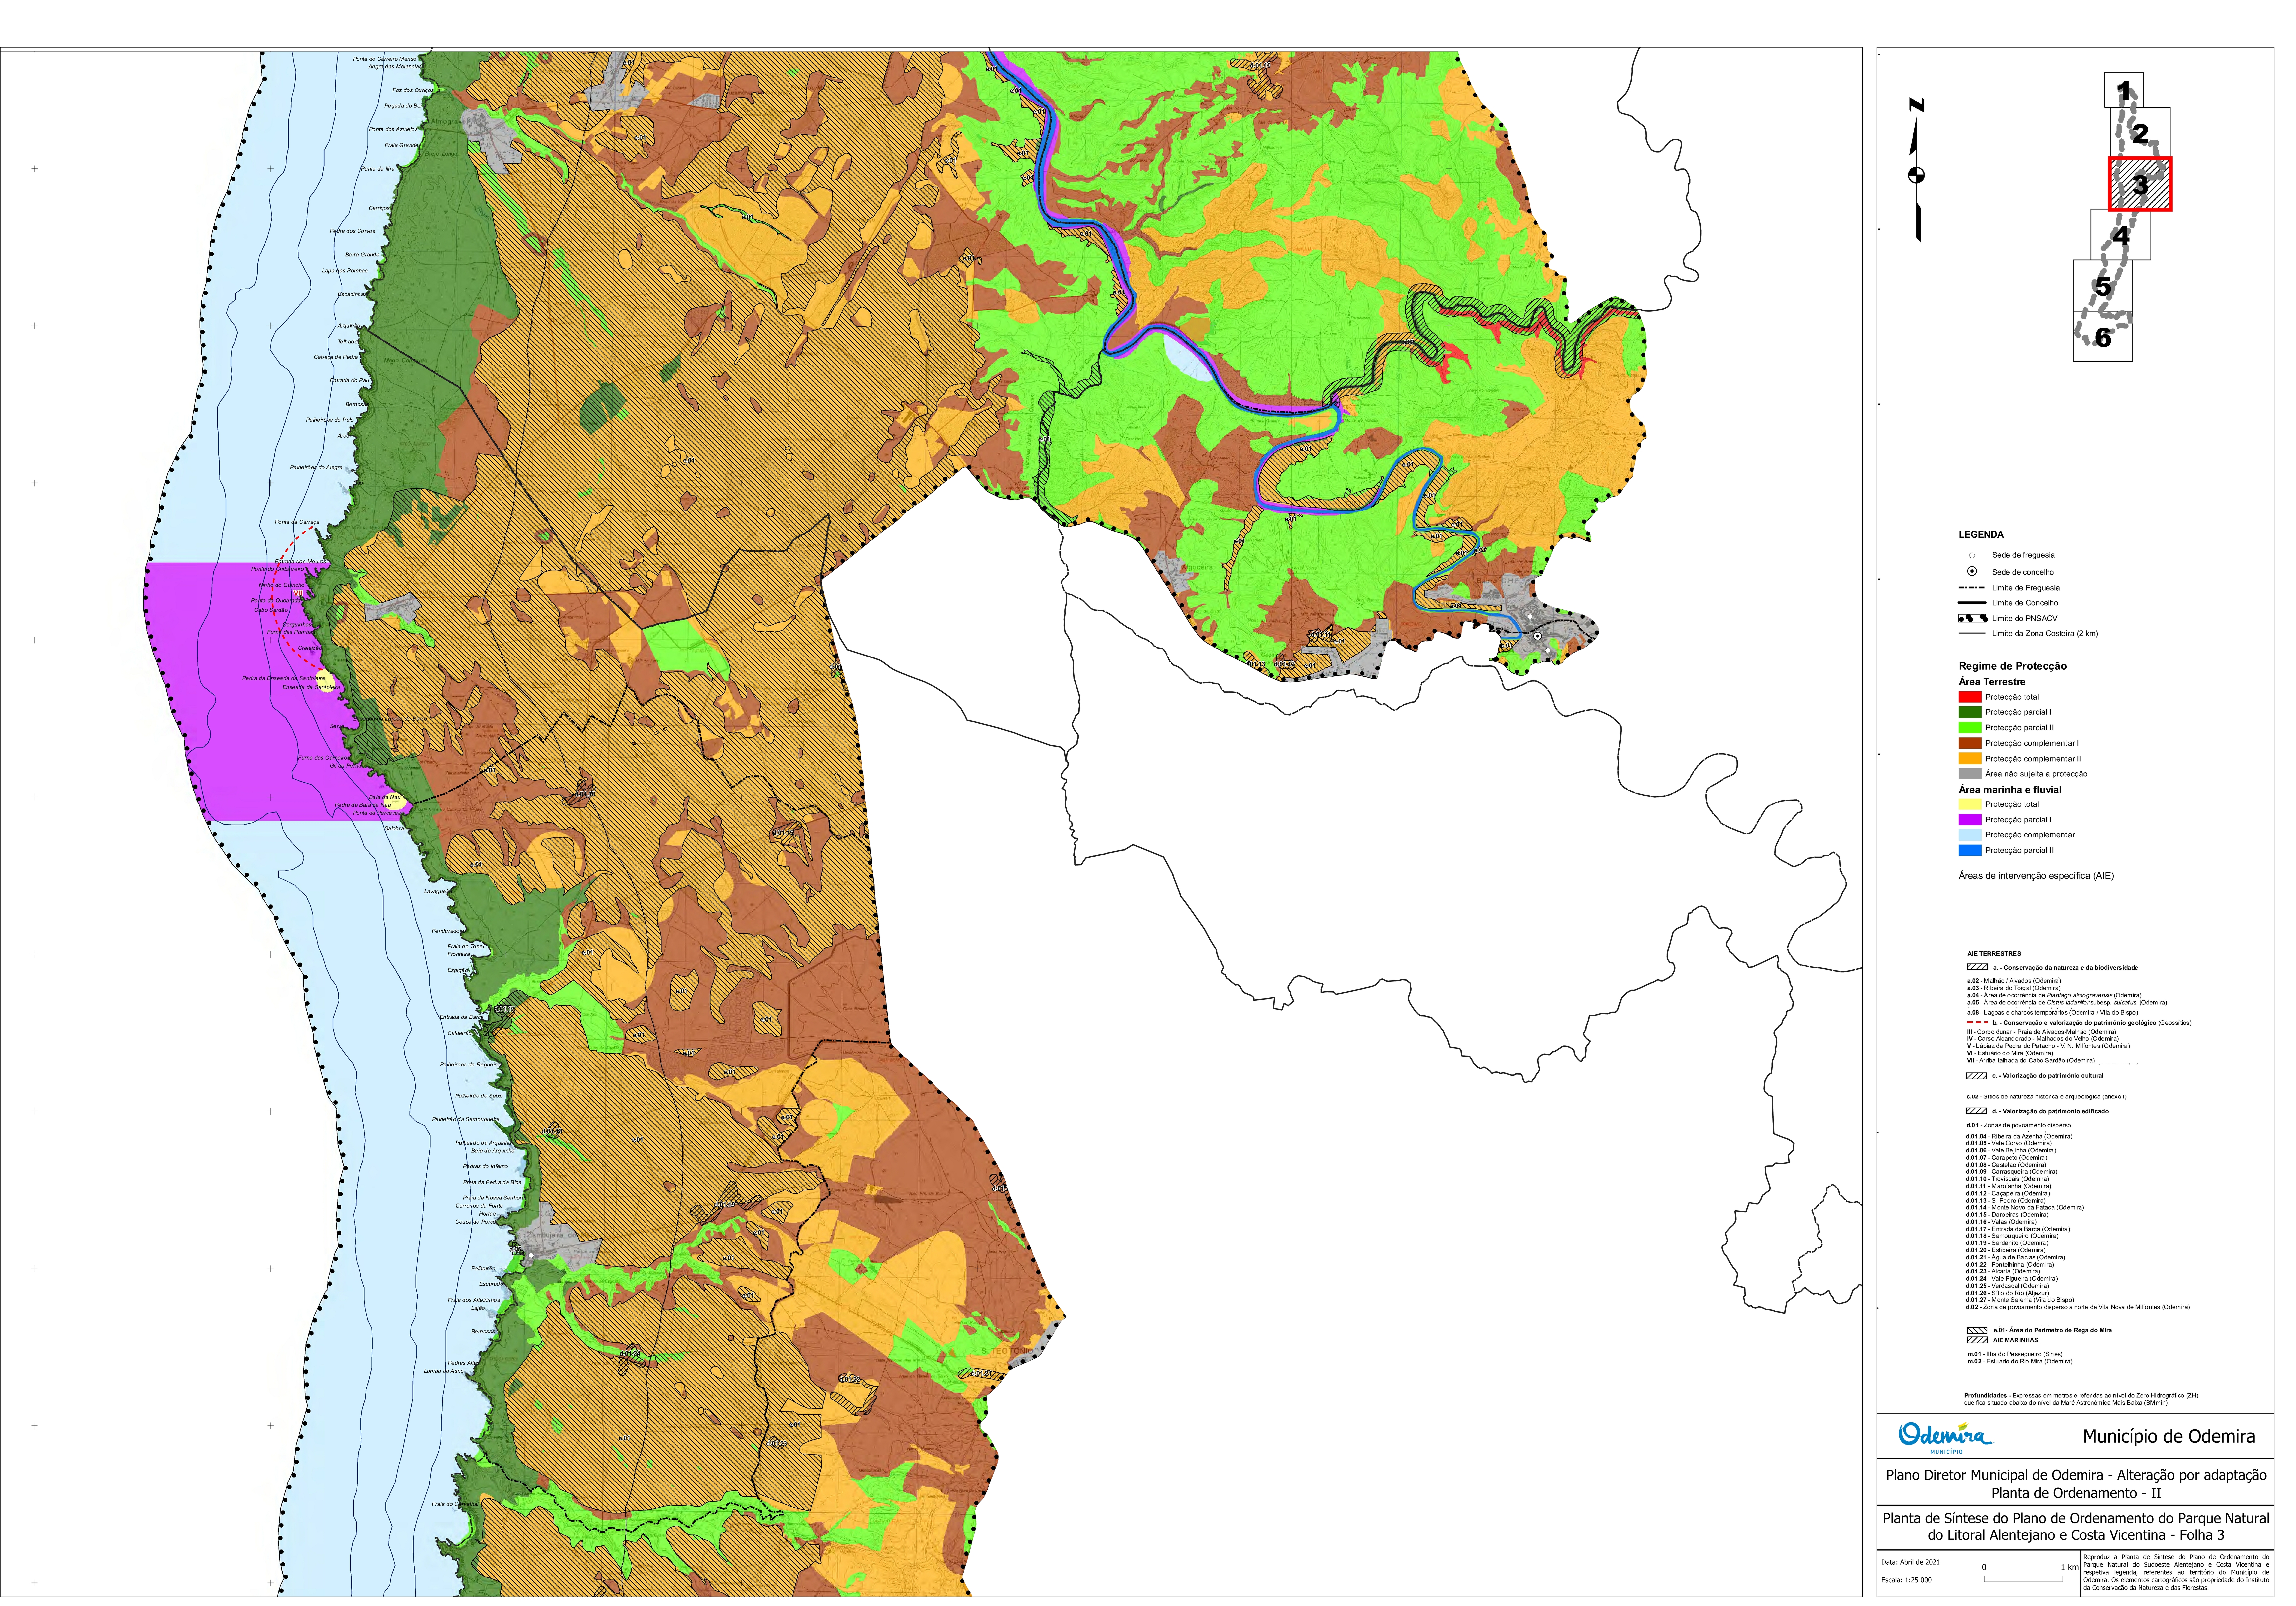The height and width of the screenshot is (1606, 2296).
Task: Click the light blue Protecção complementar swatch
Action: pos(1970,835)
